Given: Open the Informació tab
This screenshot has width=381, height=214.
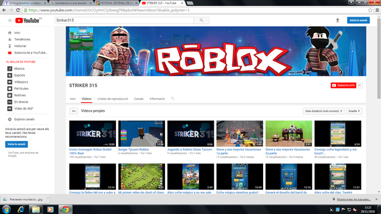Looking at the screenshot, I should [x=157, y=99].
